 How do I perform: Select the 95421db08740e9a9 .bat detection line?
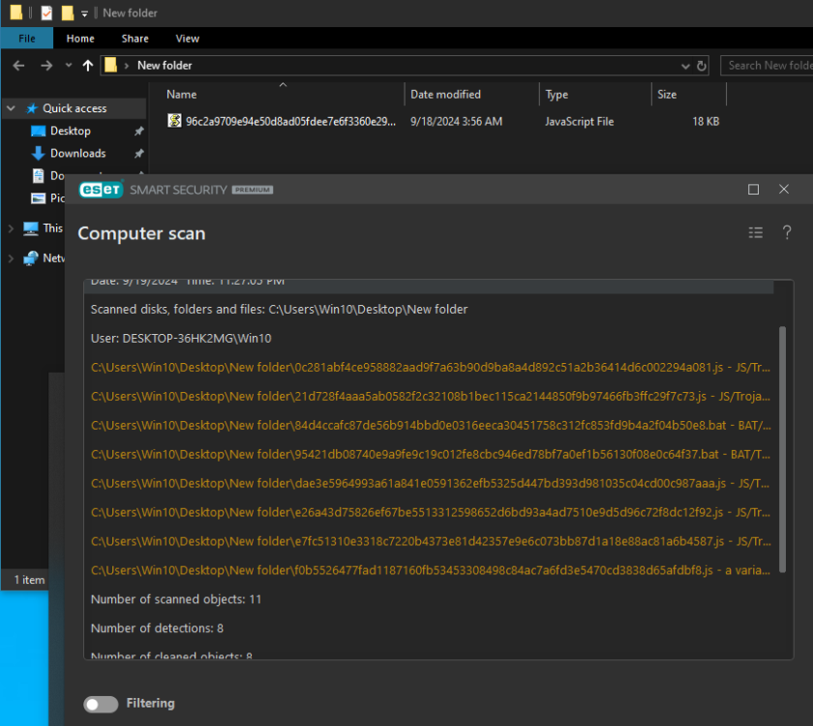coord(431,454)
